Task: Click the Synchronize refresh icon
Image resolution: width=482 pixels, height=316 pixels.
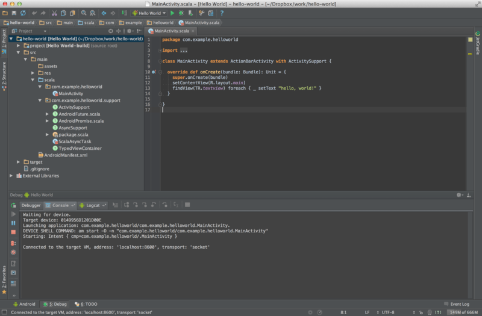Action: pyautogui.click(x=23, y=13)
